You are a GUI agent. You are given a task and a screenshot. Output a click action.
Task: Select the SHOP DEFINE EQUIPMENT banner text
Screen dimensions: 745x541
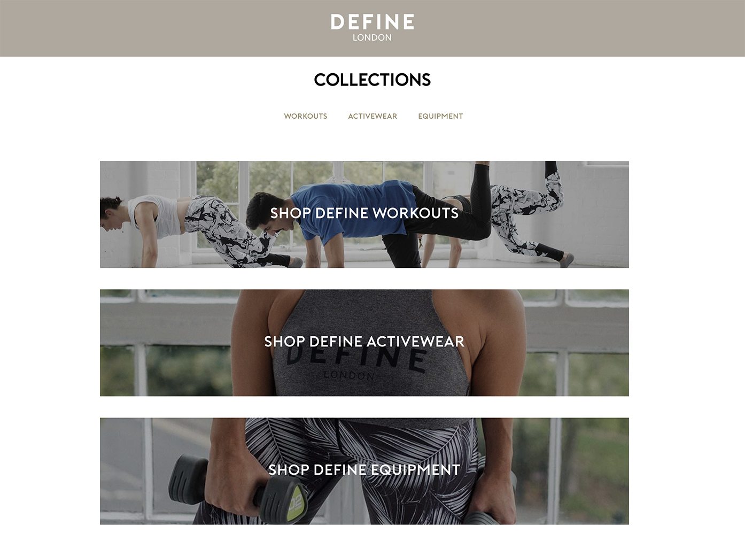point(364,469)
